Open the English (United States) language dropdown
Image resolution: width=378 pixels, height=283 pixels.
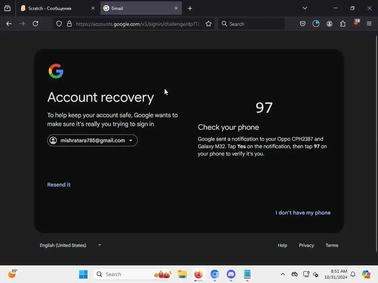(70, 245)
